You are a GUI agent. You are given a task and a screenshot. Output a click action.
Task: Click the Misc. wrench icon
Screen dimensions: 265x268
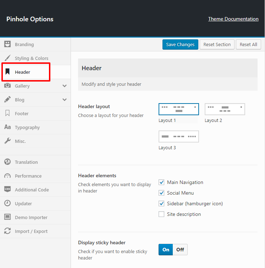(7, 141)
